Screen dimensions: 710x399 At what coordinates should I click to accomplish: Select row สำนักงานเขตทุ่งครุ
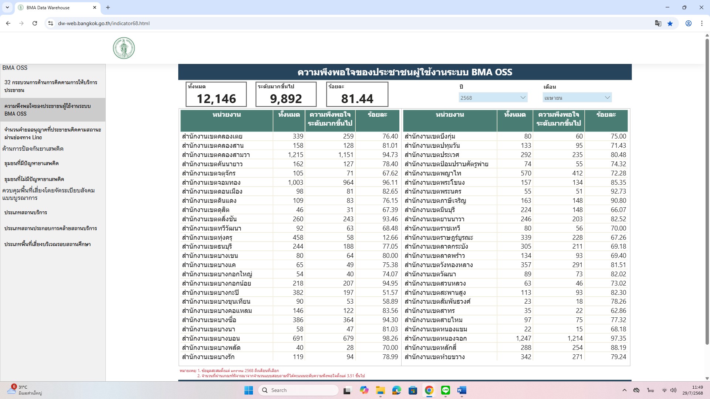290,238
